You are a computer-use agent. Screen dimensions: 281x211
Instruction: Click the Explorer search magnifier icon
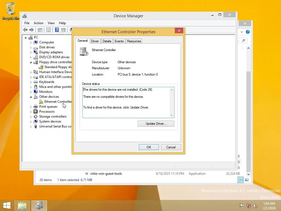pos(244,41)
